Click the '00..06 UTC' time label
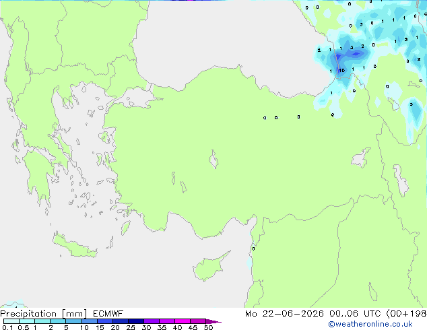The image size is (427, 330). point(355,314)
